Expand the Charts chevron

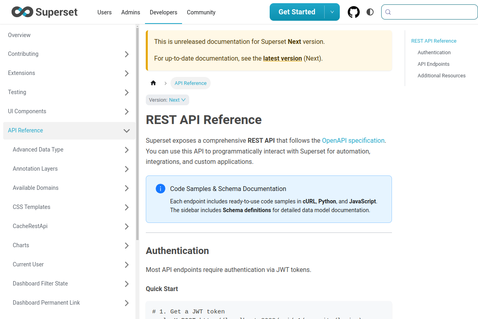(x=127, y=246)
